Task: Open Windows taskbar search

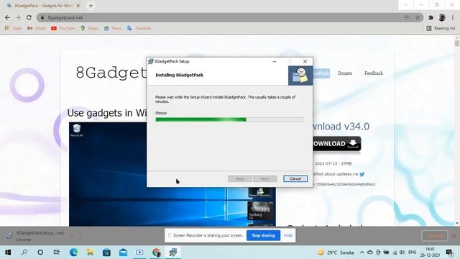Action: pos(24,253)
